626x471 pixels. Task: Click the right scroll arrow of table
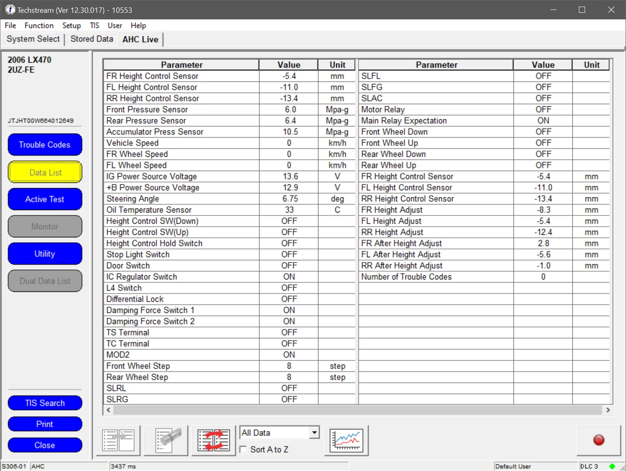608,410
